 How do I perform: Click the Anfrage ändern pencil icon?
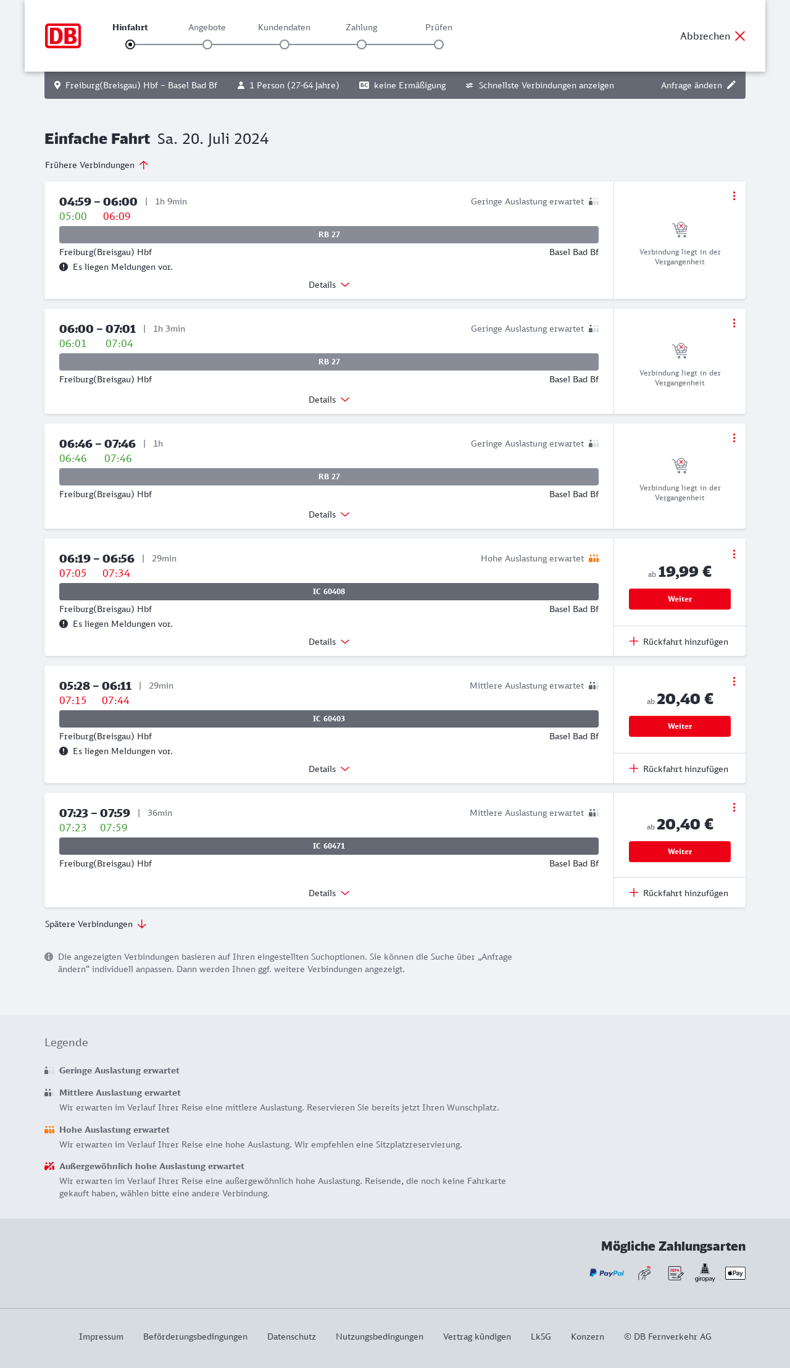731,85
